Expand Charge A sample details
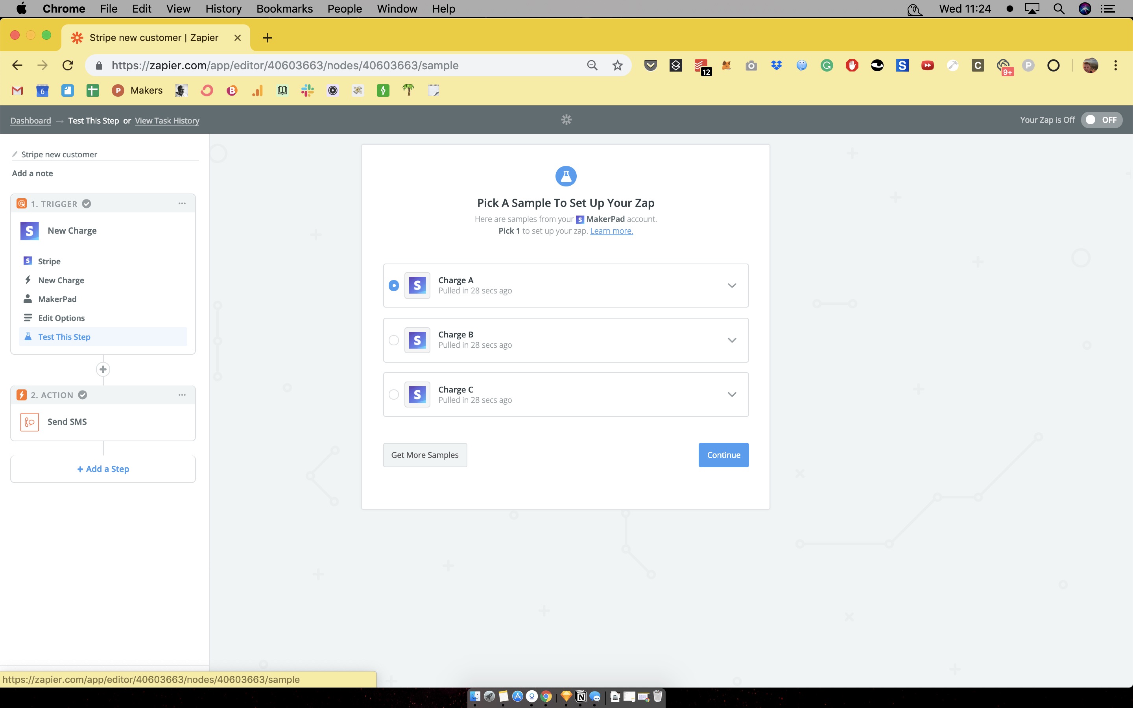This screenshot has width=1133, height=708. (x=732, y=286)
